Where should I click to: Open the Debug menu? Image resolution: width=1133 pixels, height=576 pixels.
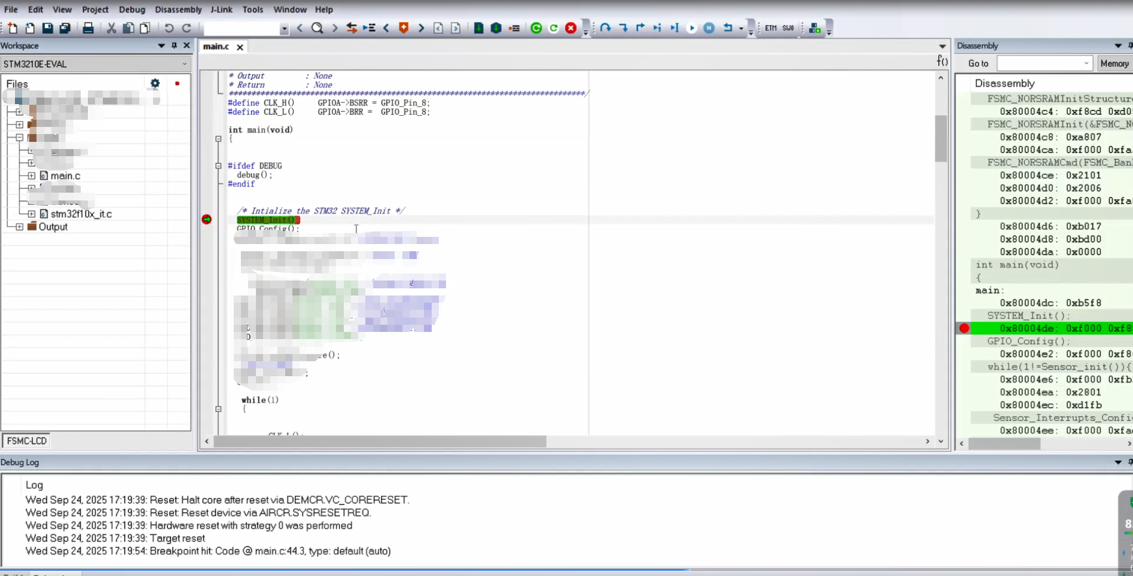132,10
